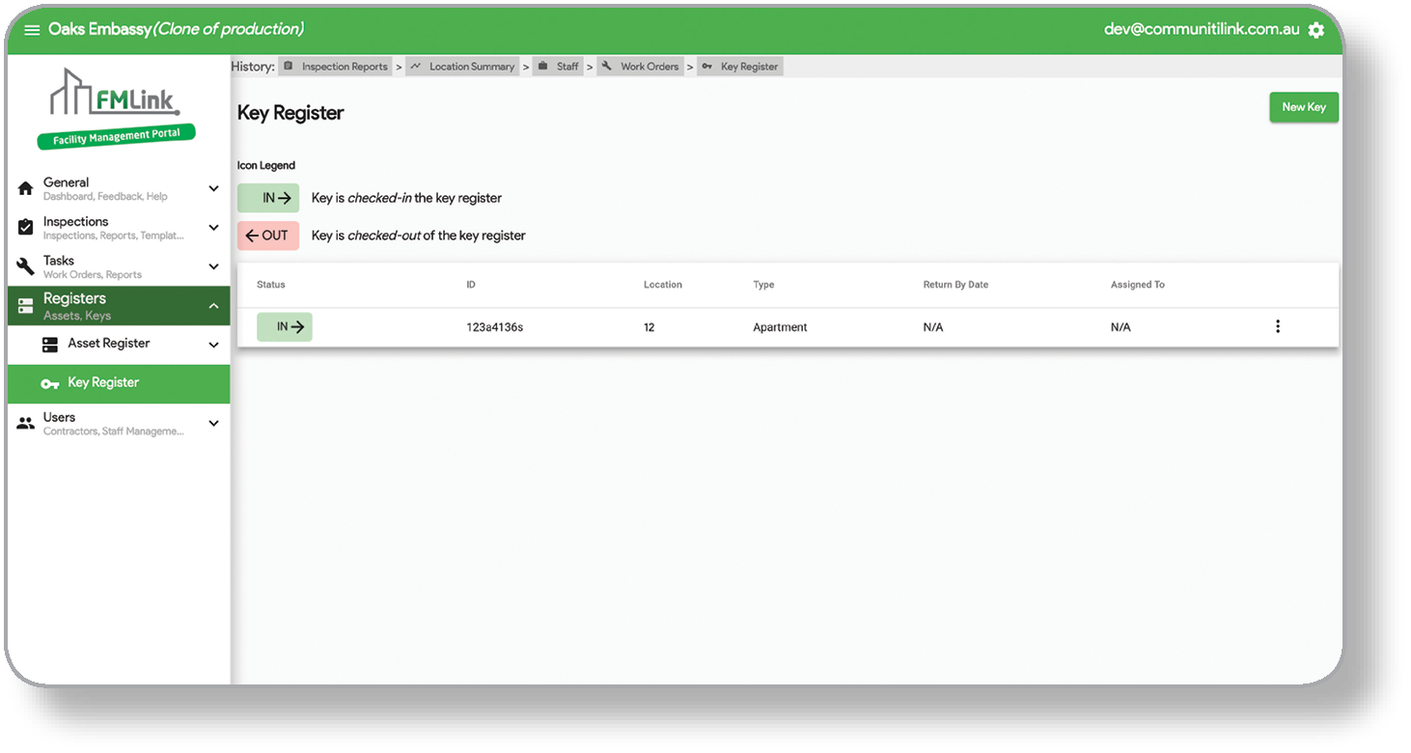
Task: Select Key Register in the sidebar
Action: [119, 383]
